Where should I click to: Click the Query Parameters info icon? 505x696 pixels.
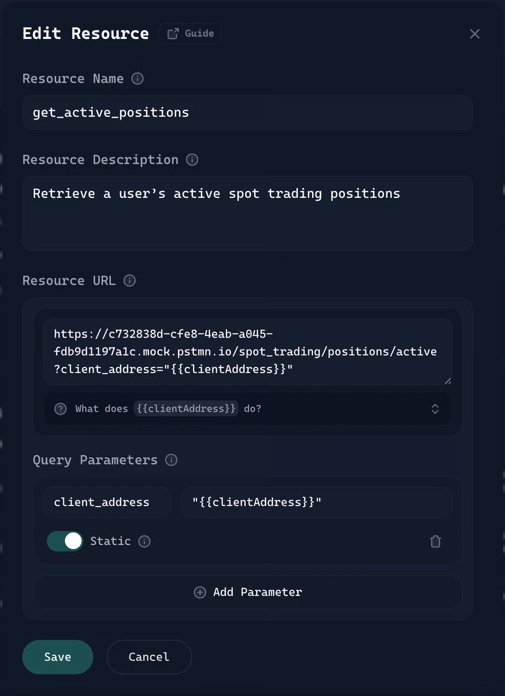[x=171, y=460]
